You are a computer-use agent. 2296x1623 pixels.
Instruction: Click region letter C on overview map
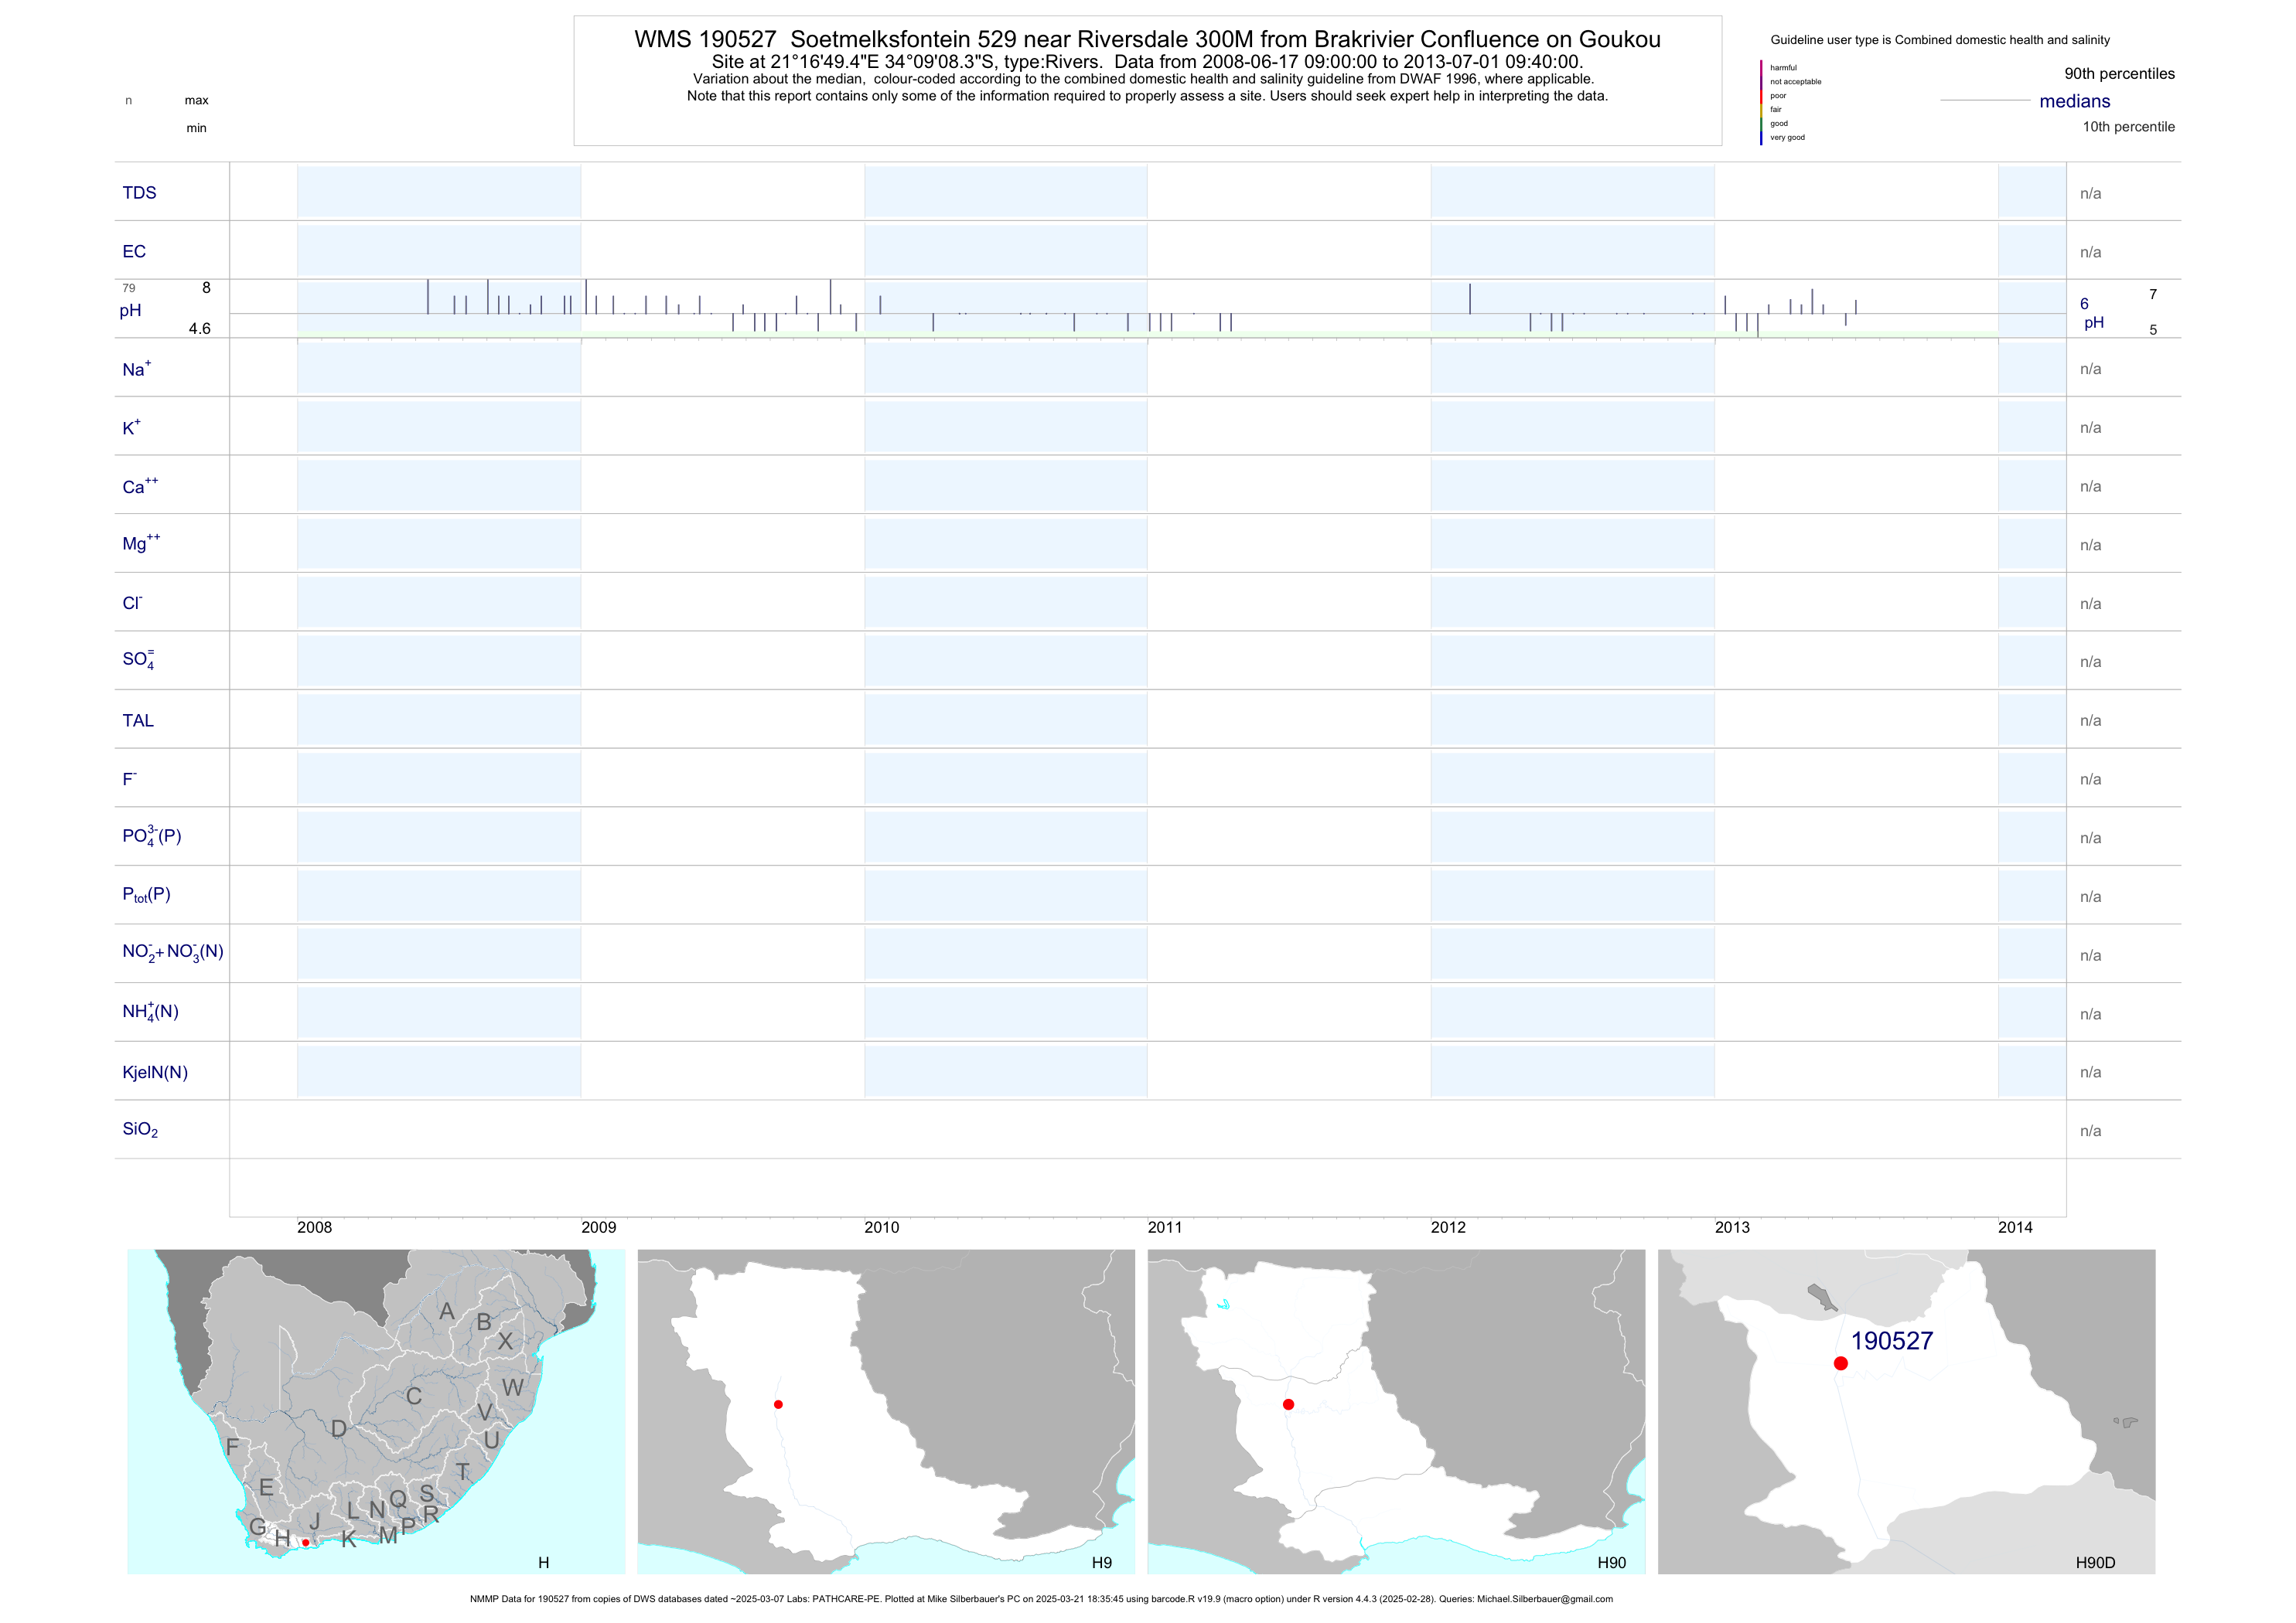point(413,1396)
